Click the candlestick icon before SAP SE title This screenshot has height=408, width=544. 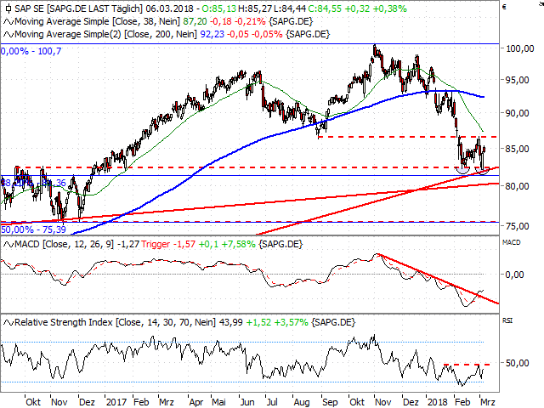pyautogui.click(x=8, y=8)
